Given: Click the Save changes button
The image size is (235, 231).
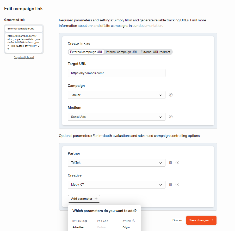Looking at the screenshot, I should tap(201, 220).
